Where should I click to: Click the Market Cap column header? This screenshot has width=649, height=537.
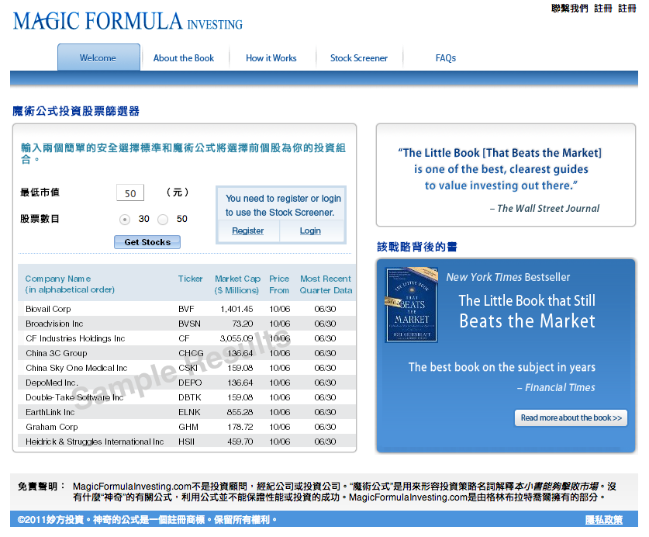(x=237, y=284)
